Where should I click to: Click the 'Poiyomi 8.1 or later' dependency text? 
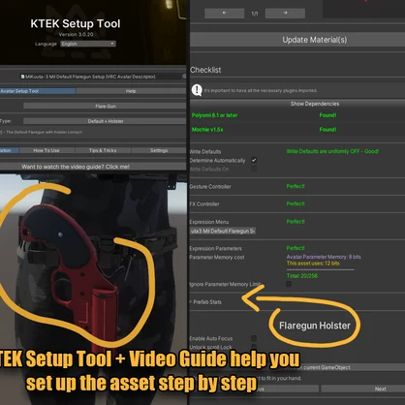tap(214, 115)
